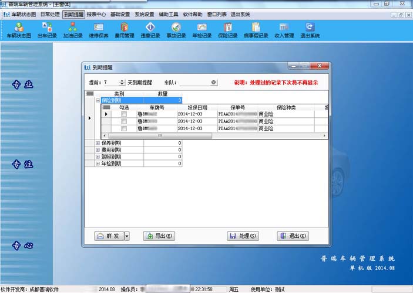Open the 软件帮助 menu
Screen dimensions: 413x293
click(x=193, y=15)
